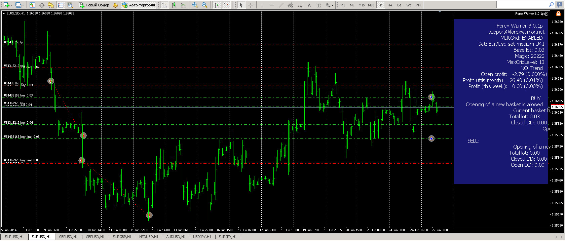
Task: Set timeframe to M15
Action: pos(362,5)
